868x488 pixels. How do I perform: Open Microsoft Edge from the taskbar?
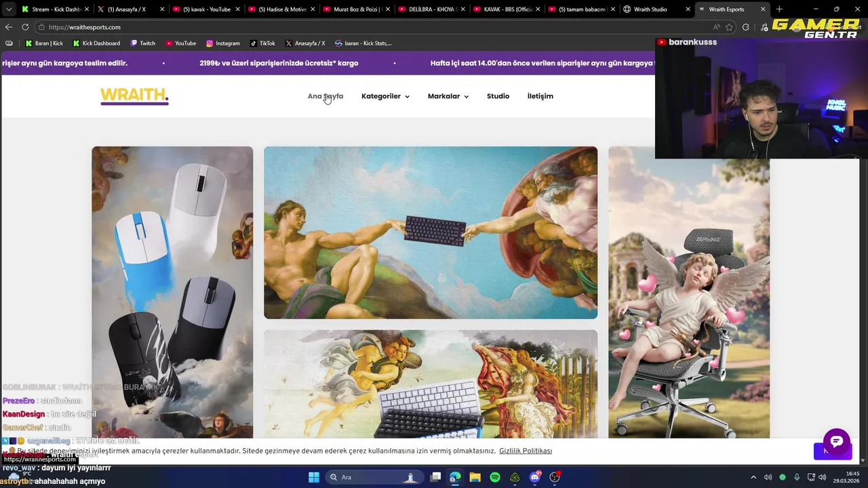coord(455,477)
